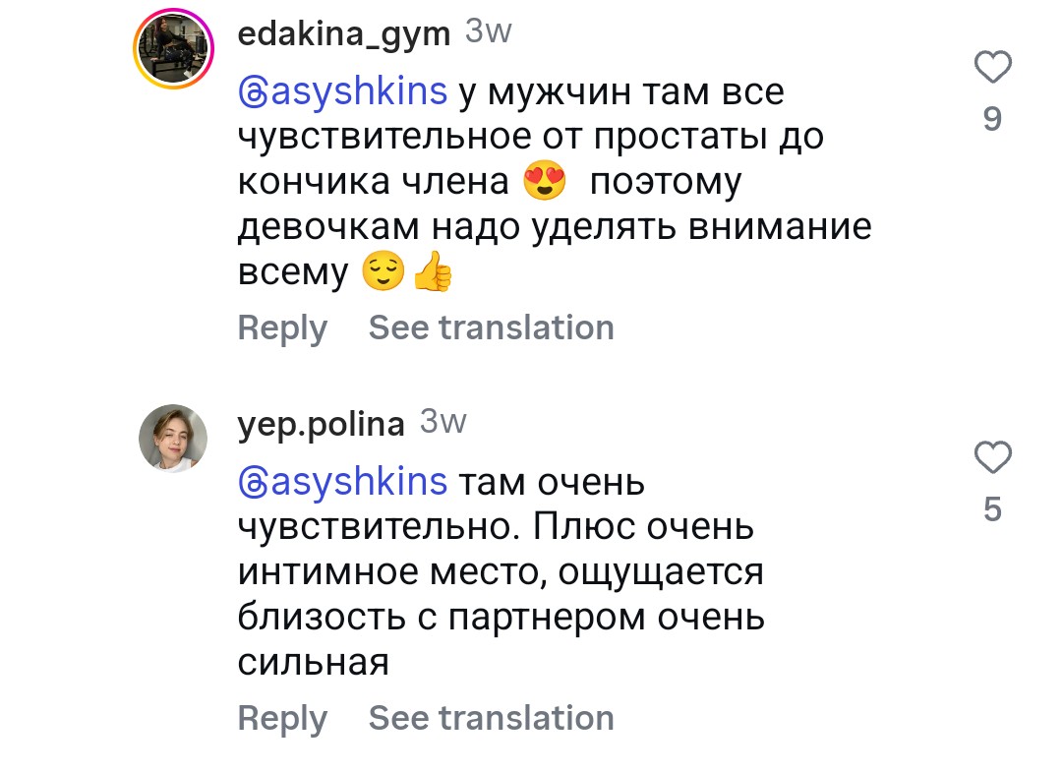Click @asyshkins mention in edakina_gym's comment
Image resolution: width=1062 pixels, height=773 pixels.
point(344,92)
